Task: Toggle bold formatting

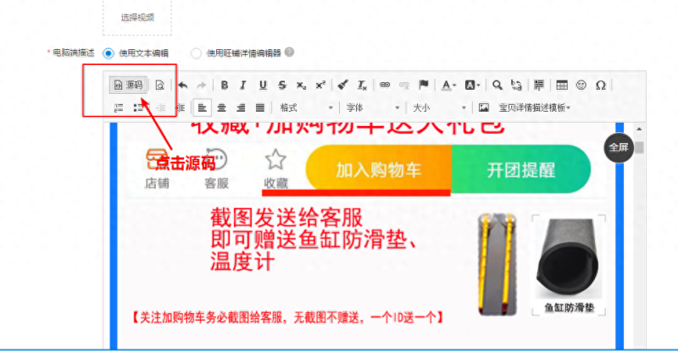Action: (225, 85)
